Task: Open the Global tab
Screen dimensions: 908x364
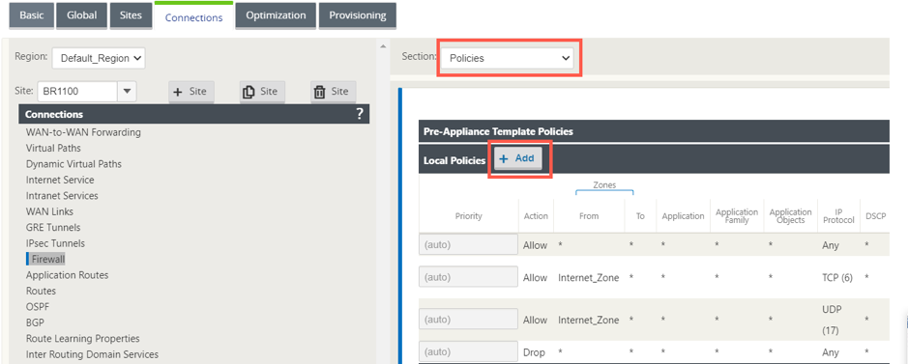Action: [x=81, y=15]
